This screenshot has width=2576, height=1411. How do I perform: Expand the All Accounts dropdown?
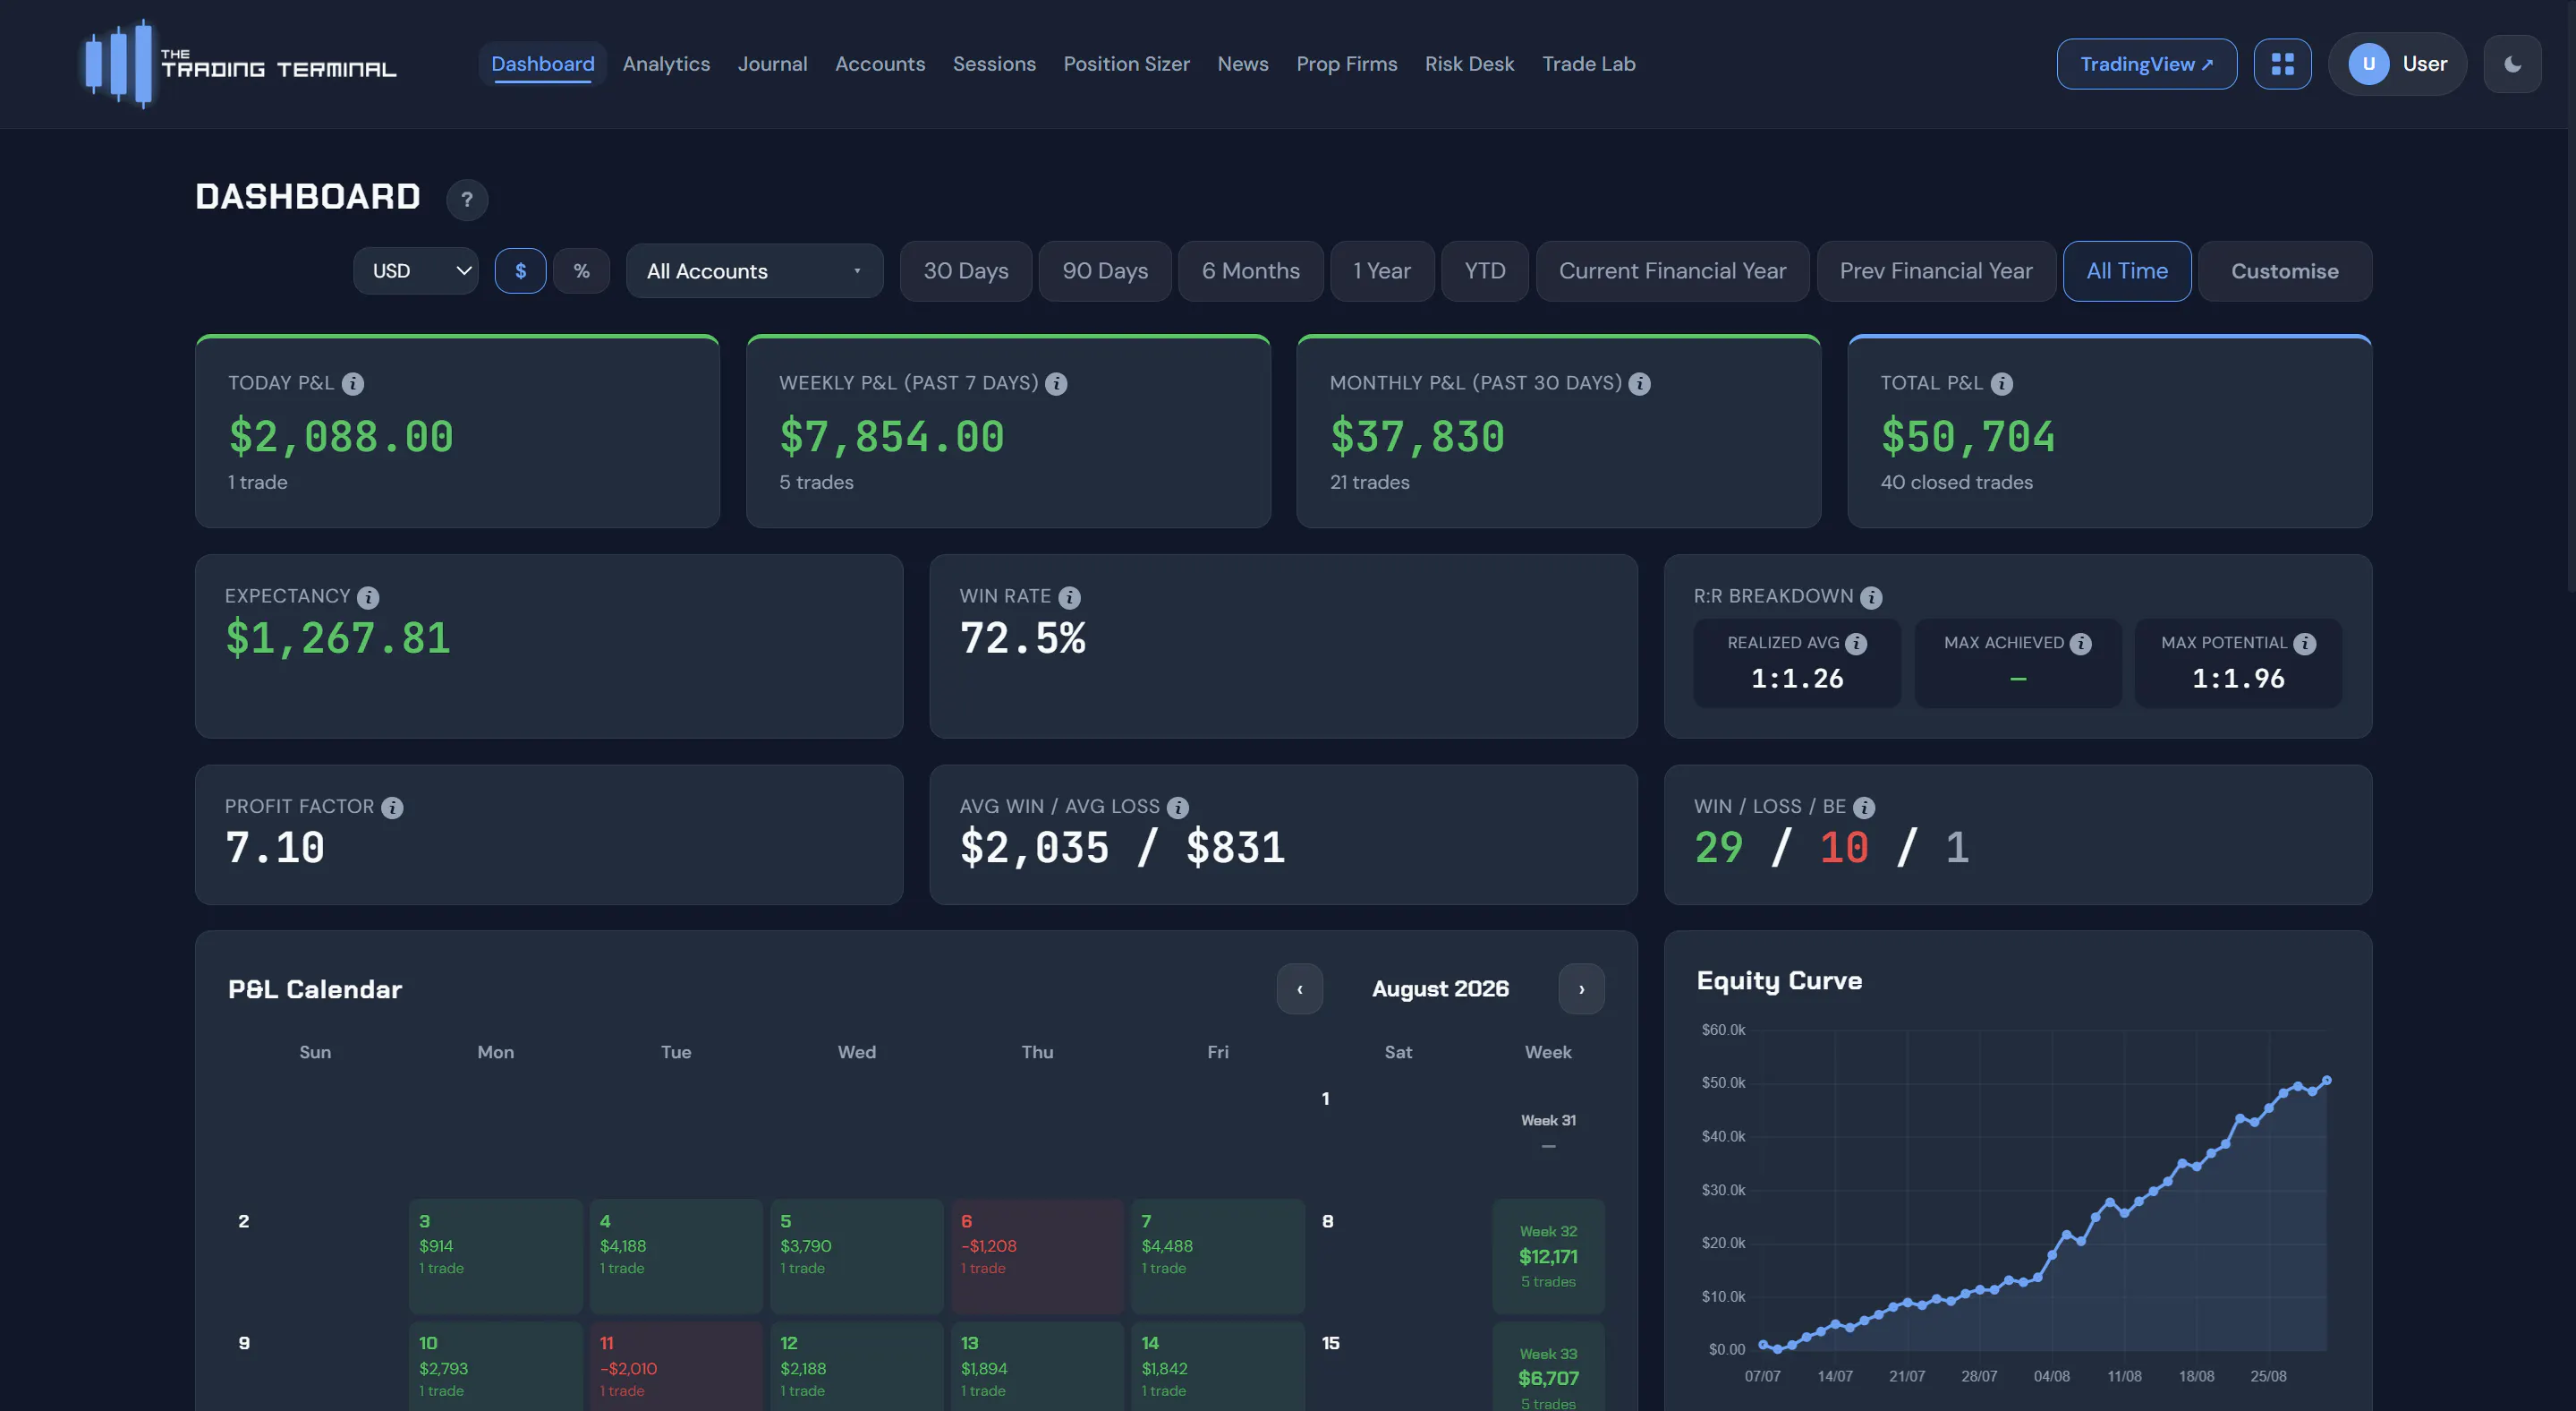click(x=754, y=271)
